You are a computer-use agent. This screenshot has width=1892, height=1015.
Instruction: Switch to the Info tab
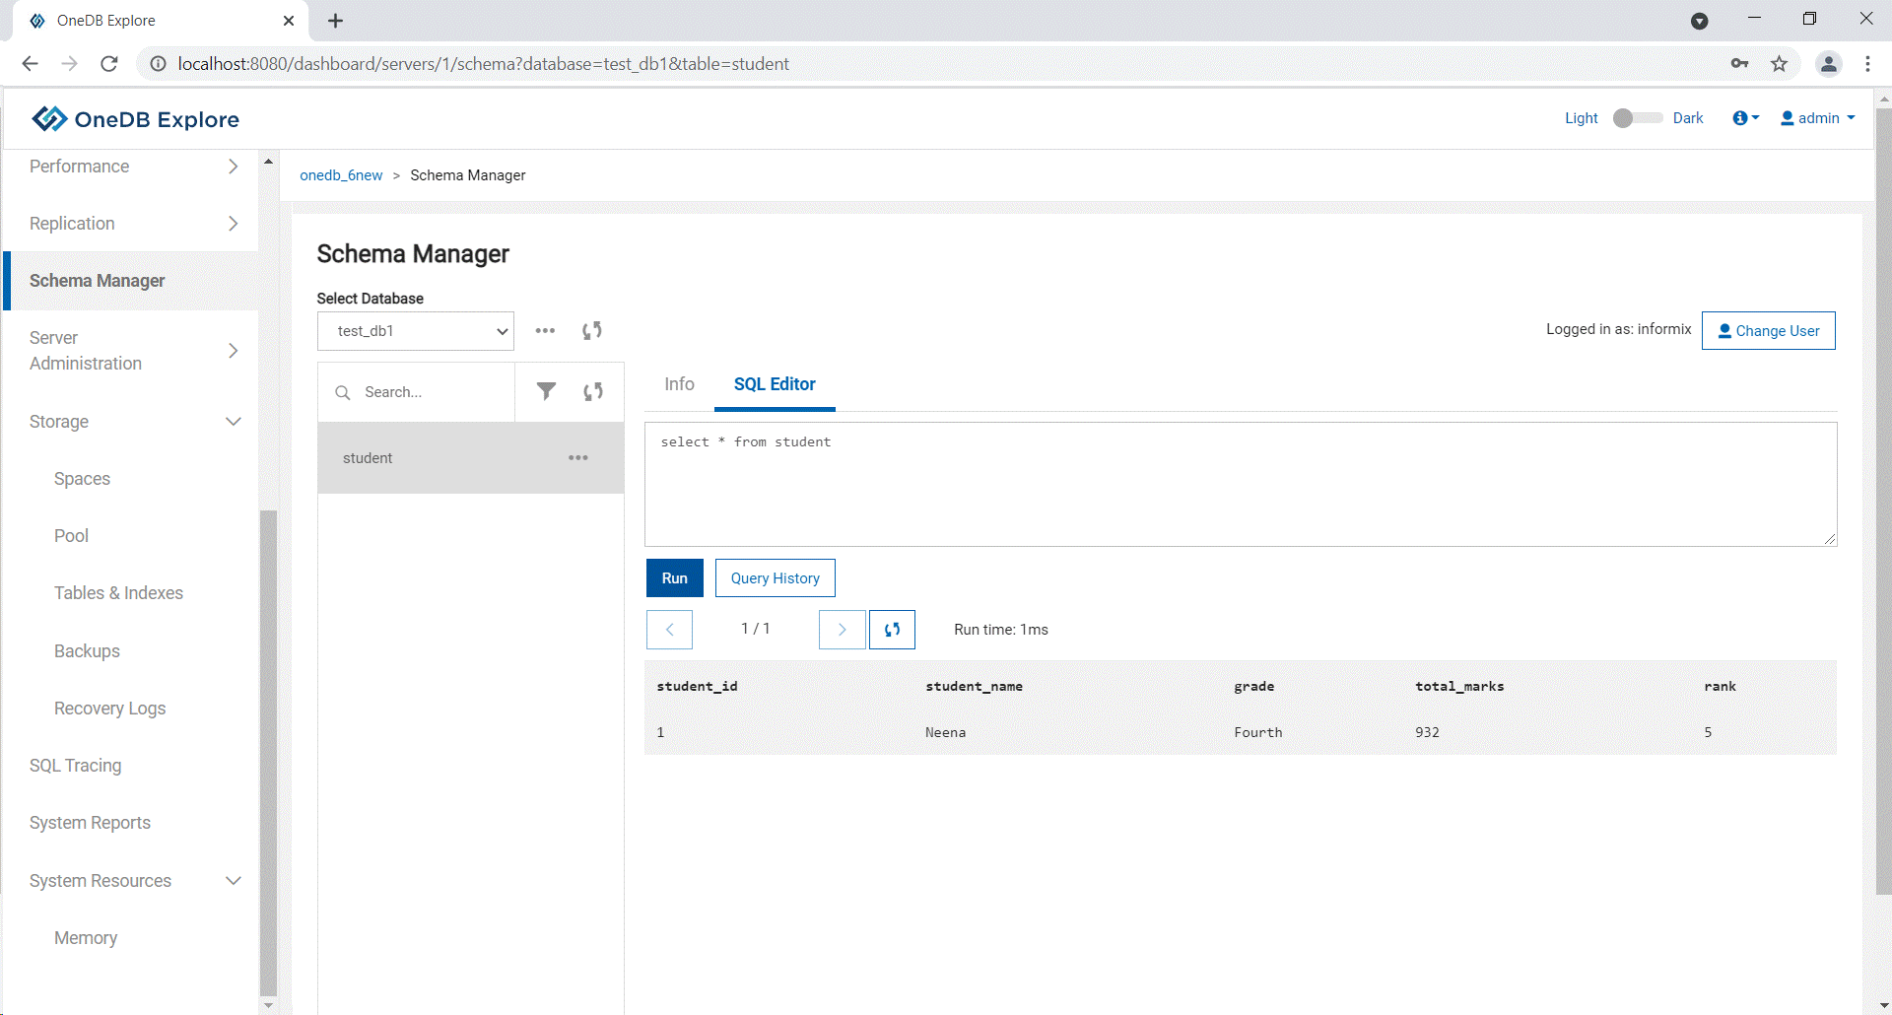(x=679, y=384)
